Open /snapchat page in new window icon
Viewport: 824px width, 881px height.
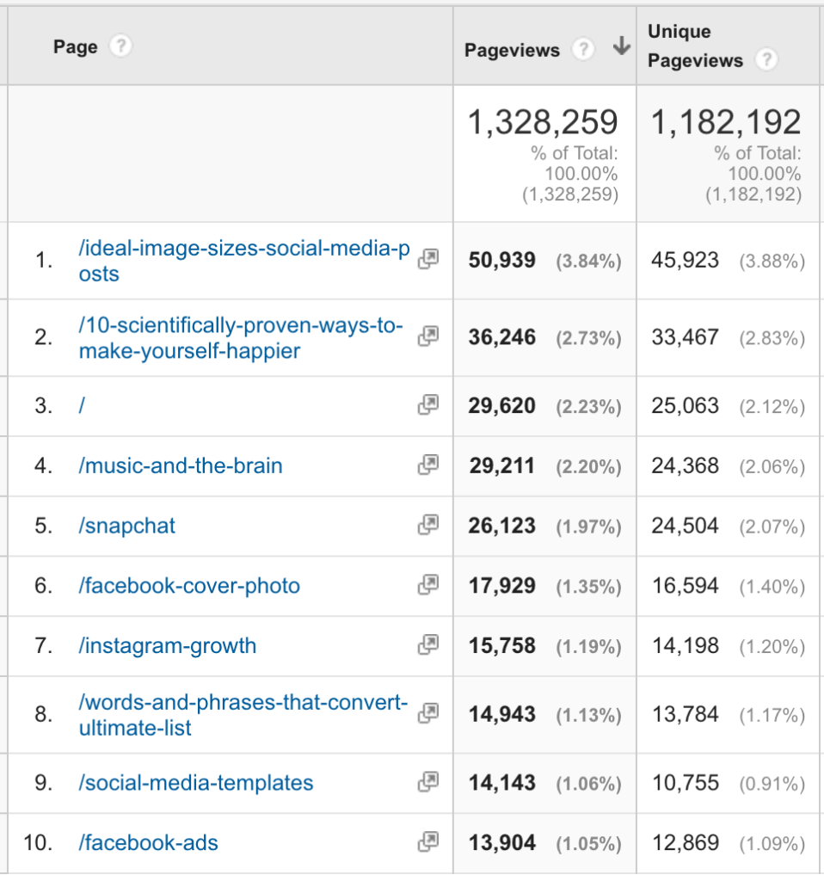(x=427, y=526)
